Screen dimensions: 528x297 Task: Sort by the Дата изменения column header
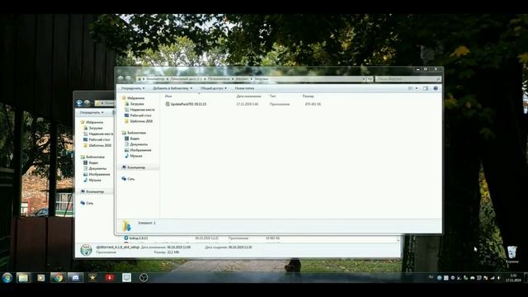248,97
